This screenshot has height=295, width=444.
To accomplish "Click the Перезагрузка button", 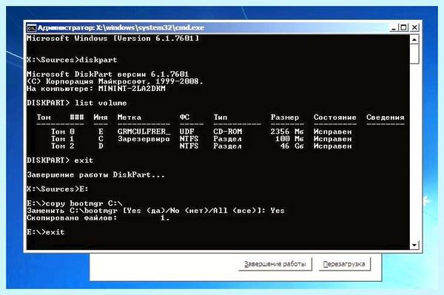I will coord(344,264).
